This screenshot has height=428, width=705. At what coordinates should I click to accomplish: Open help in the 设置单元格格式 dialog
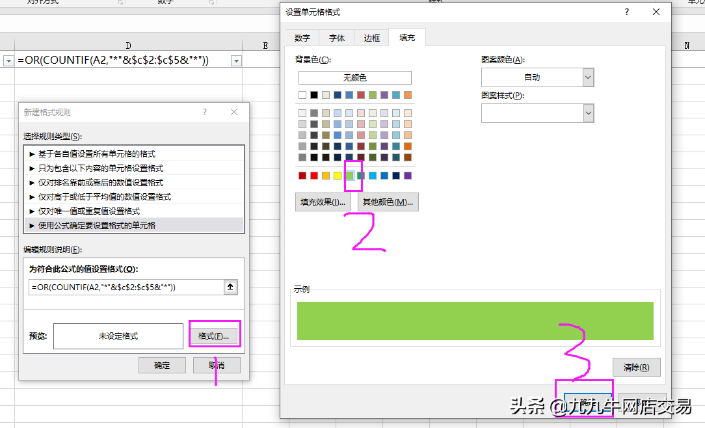click(x=627, y=12)
